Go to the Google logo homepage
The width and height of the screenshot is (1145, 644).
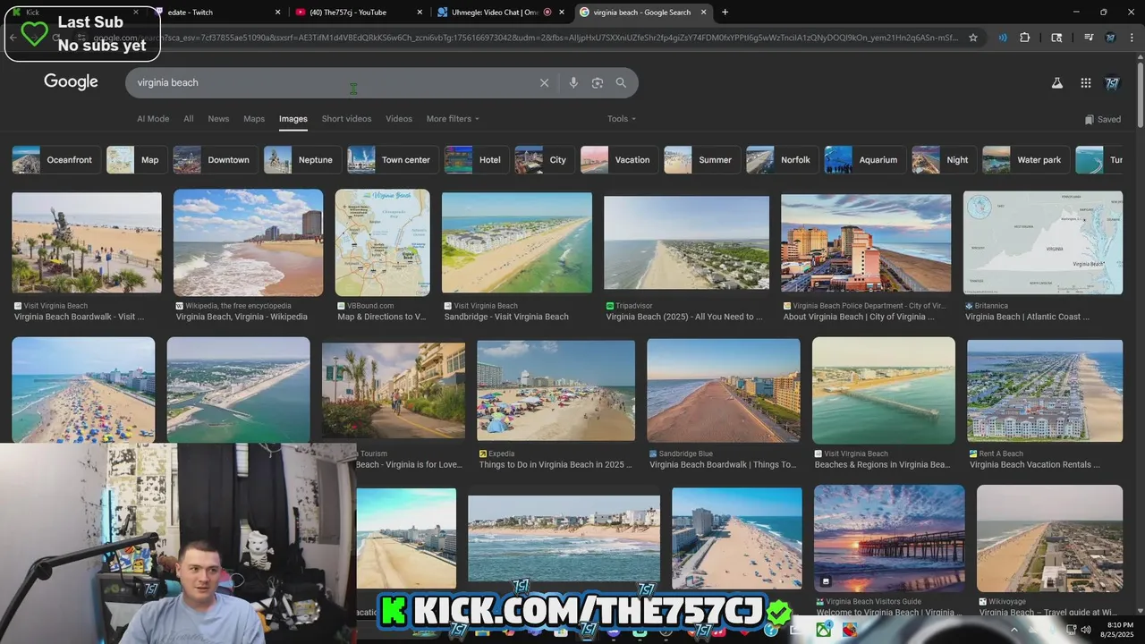71,82
